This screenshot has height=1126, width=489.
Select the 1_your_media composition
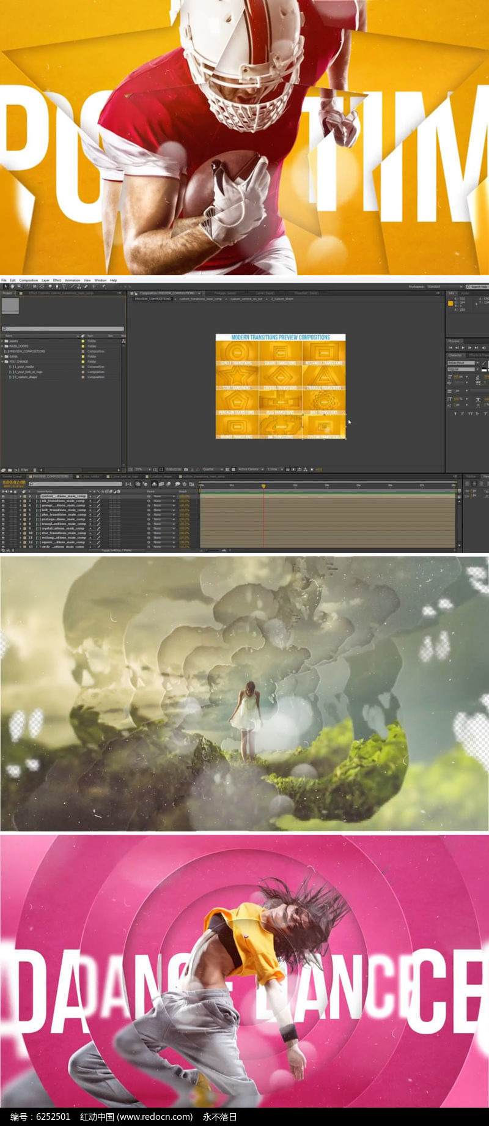point(23,367)
